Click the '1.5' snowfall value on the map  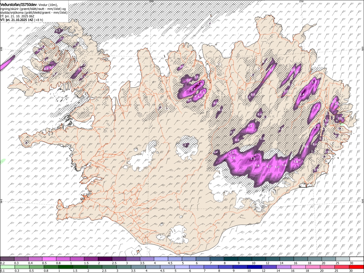(202, 93)
